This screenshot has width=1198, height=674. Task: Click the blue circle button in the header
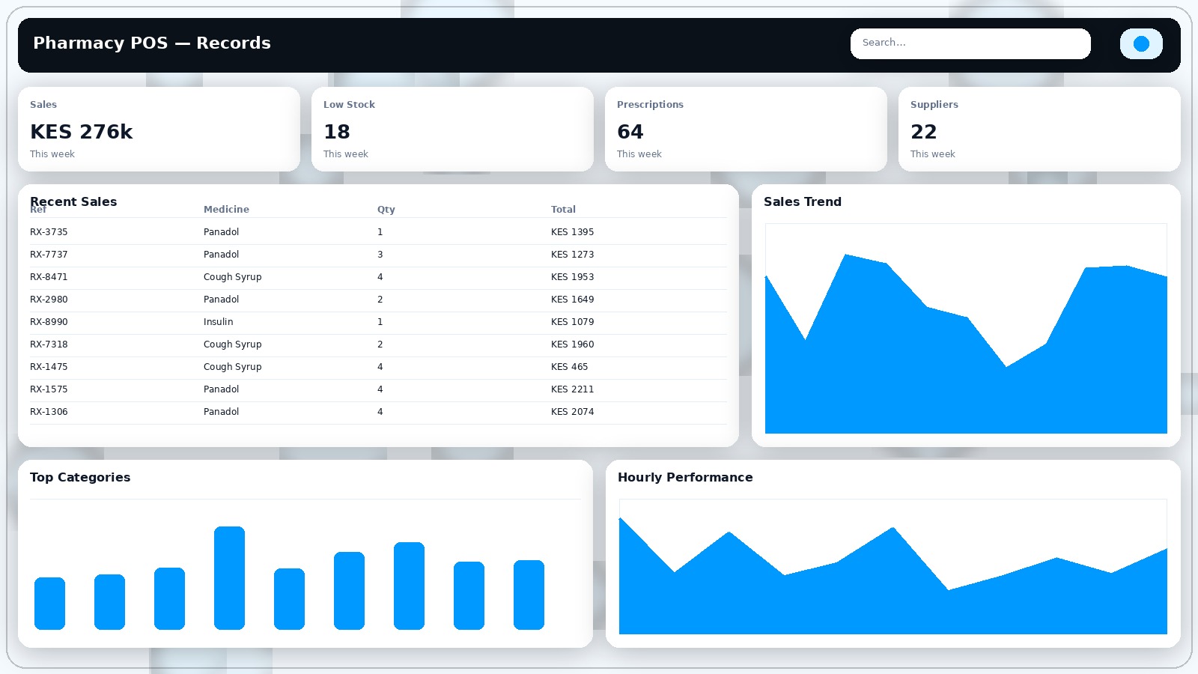1140,43
